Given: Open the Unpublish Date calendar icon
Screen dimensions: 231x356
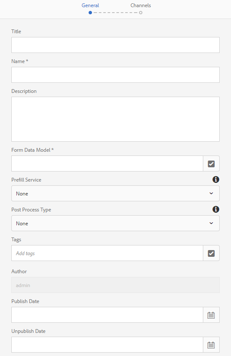Looking at the screenshot, I should pos(211,345).
